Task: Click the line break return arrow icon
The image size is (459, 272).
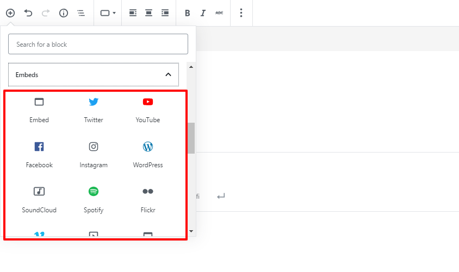Action: pyautogui.click(x=221, y=196)
